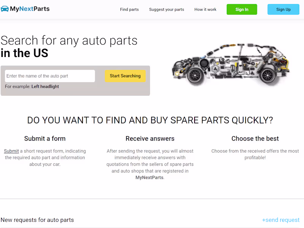Click the blue car logo icon
The image size is (304, 228).
pos(5,9)
